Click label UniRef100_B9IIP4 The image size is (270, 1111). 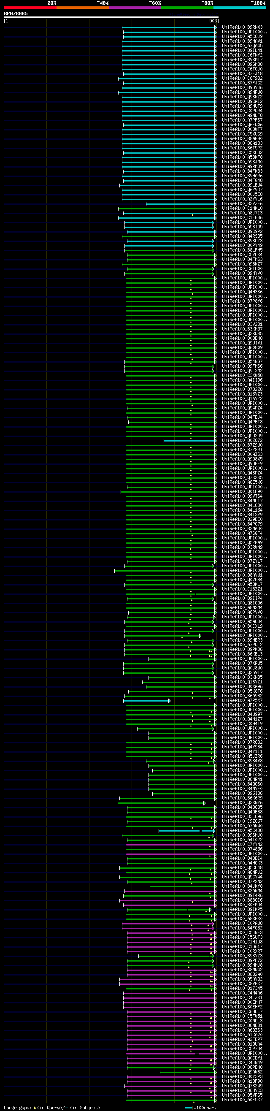pyautogui.click(x=243, y=599)
